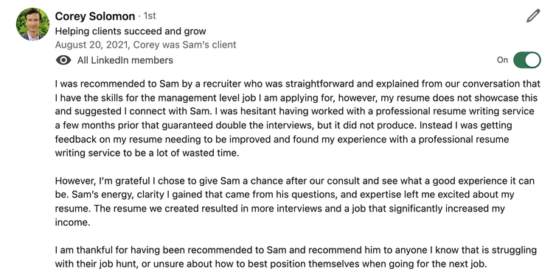Click the pencil edit icon
This screenshot has height=277, width=553.
click(533, 16)
